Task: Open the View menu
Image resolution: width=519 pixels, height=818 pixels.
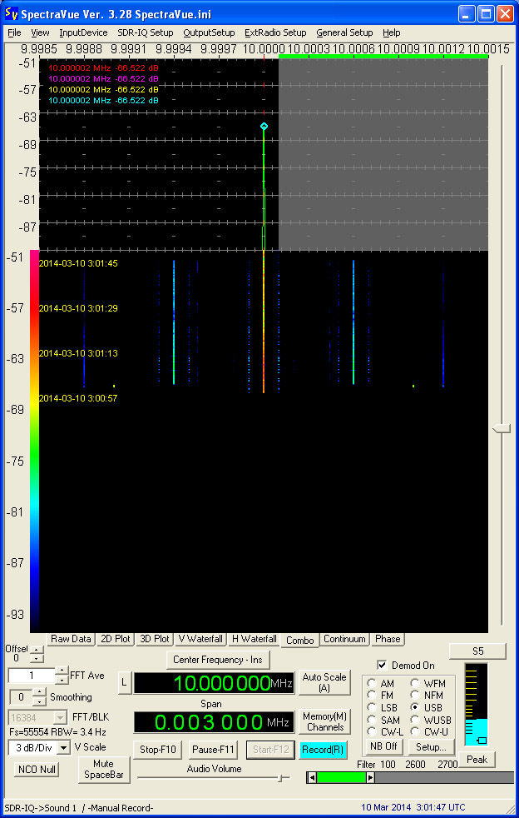Action: (40, 32)
